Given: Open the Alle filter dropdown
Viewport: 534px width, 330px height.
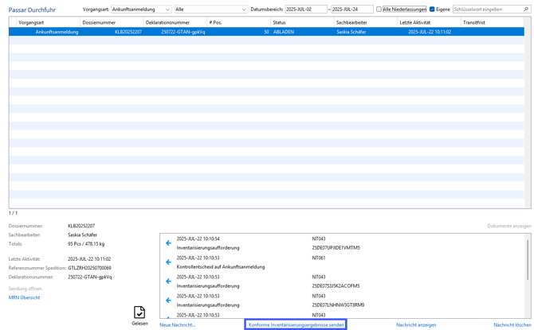Looking at the screenshot, I should click(210, 10).
